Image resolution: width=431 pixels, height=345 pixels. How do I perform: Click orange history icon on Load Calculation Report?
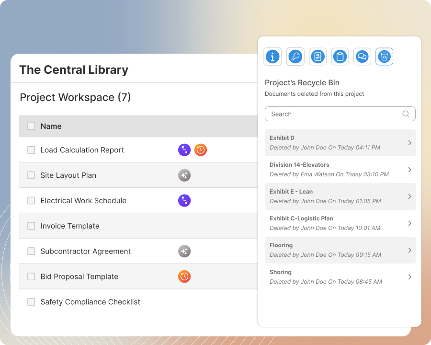(201, 150)
